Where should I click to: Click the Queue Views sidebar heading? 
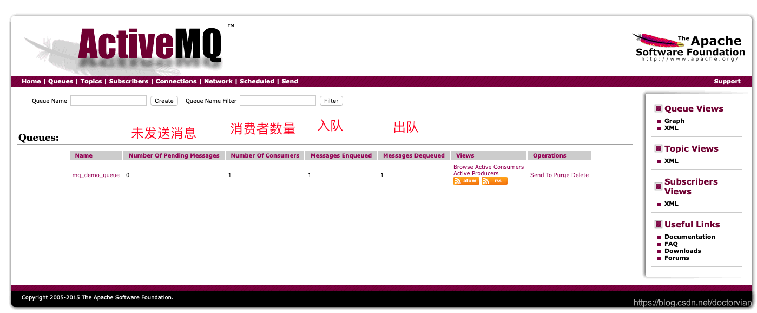pos(694,109)
